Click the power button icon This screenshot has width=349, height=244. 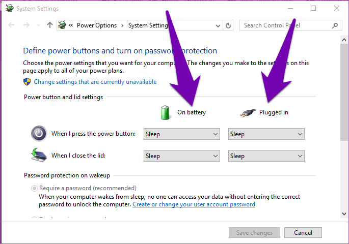pyautogui.click(x=39, y=134)
